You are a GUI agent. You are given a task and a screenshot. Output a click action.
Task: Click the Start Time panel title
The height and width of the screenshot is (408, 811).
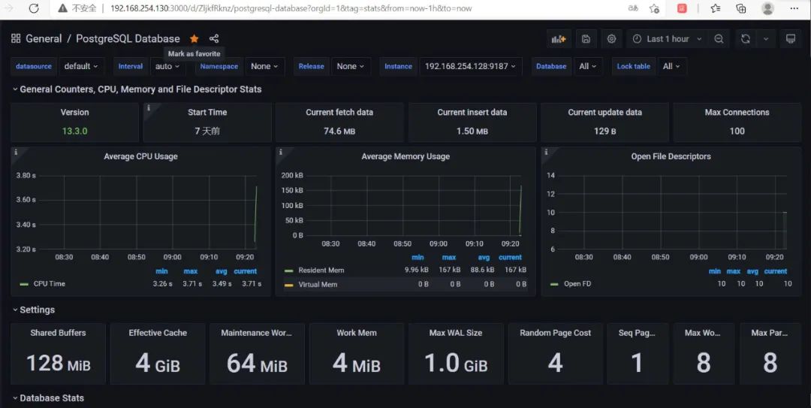click(x=207, y=113)
